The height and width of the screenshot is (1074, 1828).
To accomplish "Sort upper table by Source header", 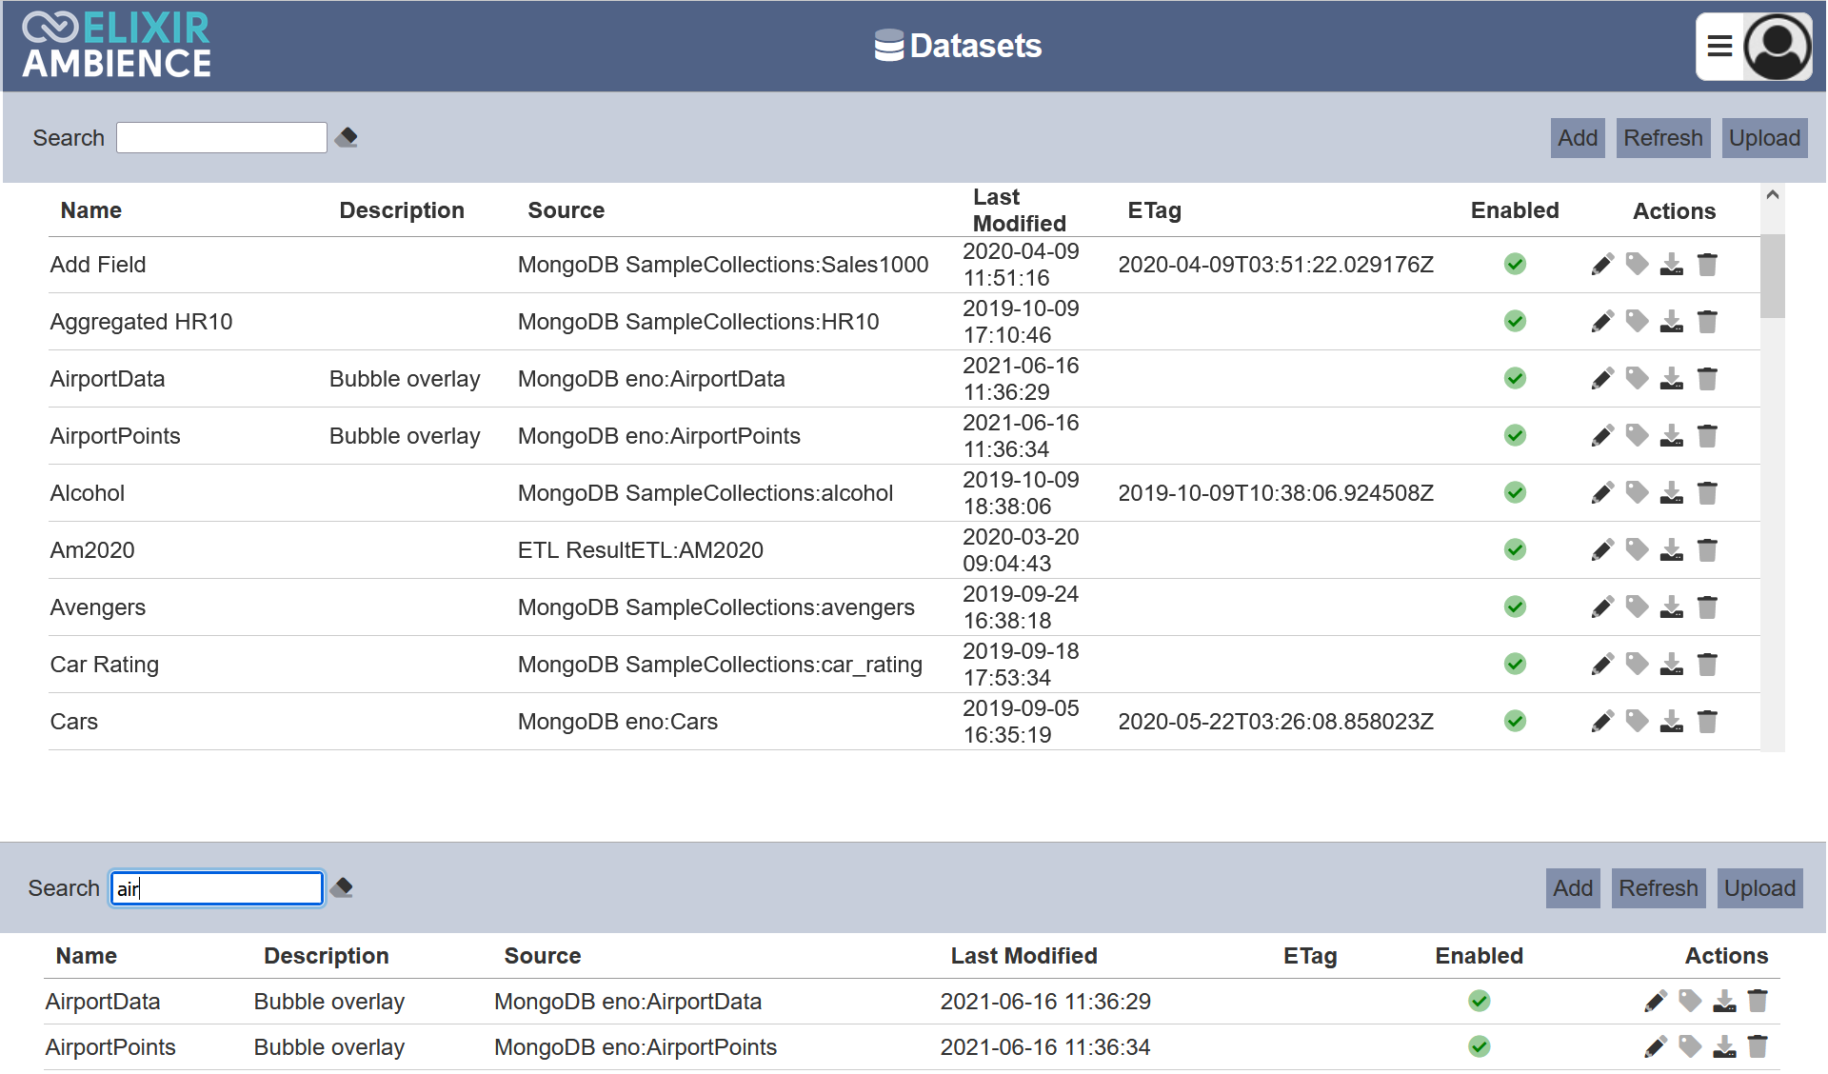I will pos(566,210).
